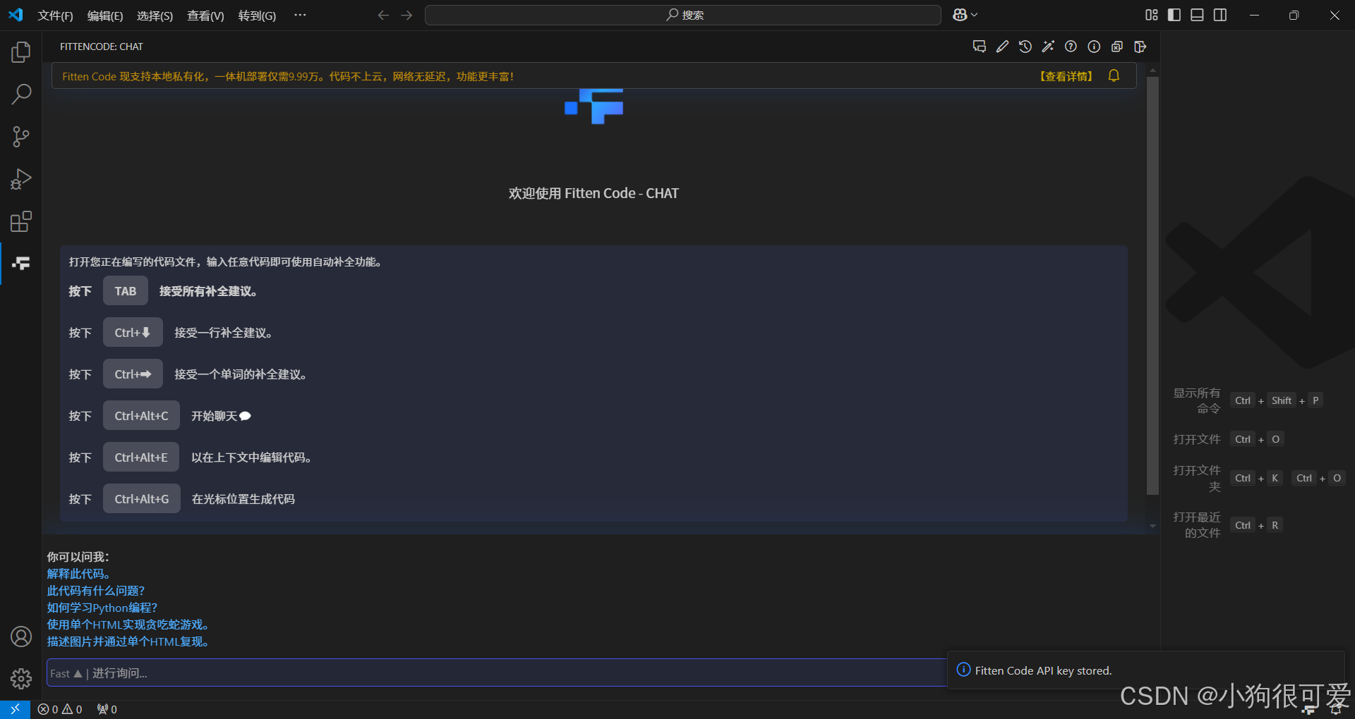Click the ports forwarded status item

[x=107, y=709]
